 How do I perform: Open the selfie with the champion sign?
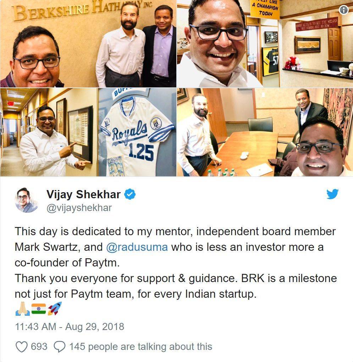click(x=265, y=44)
